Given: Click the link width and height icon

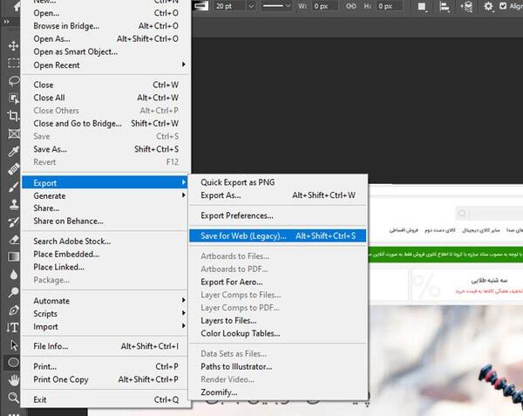Looking at the screenshot, I should [351, 6].
